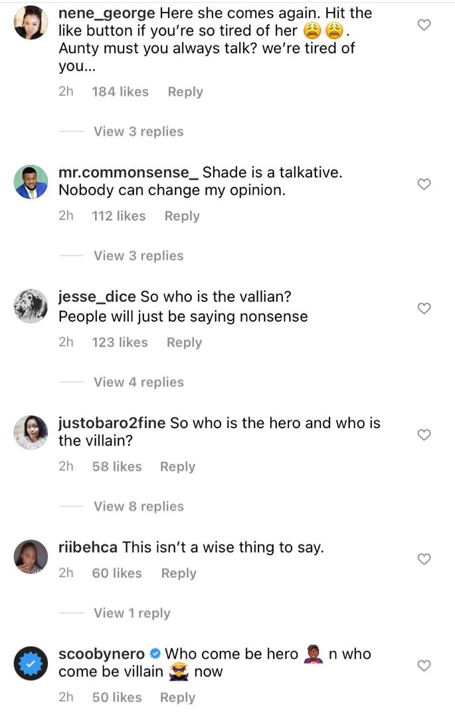455x718 pixels.
Task: View 8 replies under justobaro2fine's comment
Action: coord(138,507)
